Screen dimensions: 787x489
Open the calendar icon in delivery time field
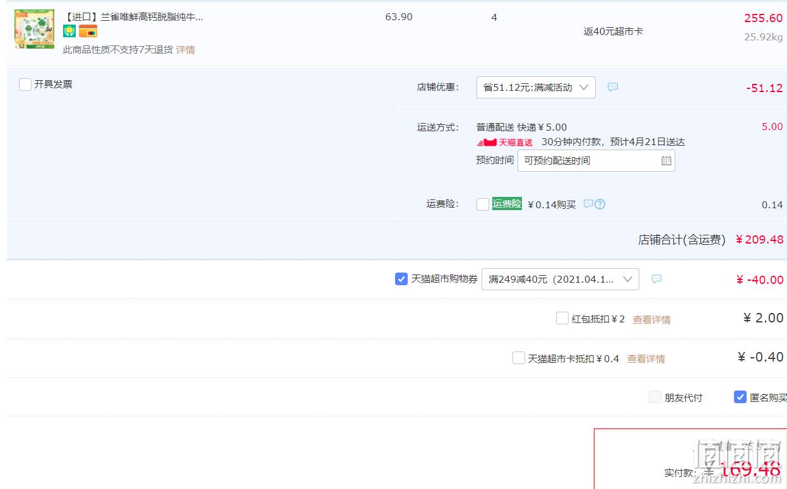click(x=666, y=161)
